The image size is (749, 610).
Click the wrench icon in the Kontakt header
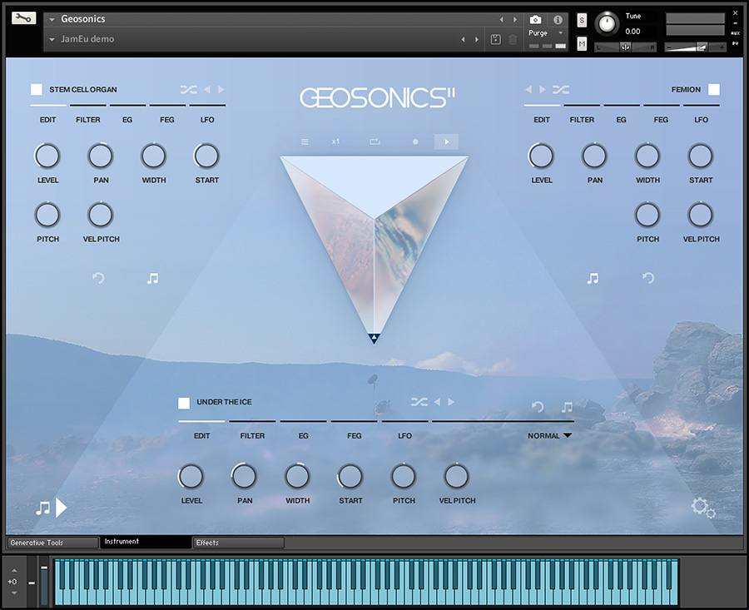pyautogui.click(x=24, y=18)
